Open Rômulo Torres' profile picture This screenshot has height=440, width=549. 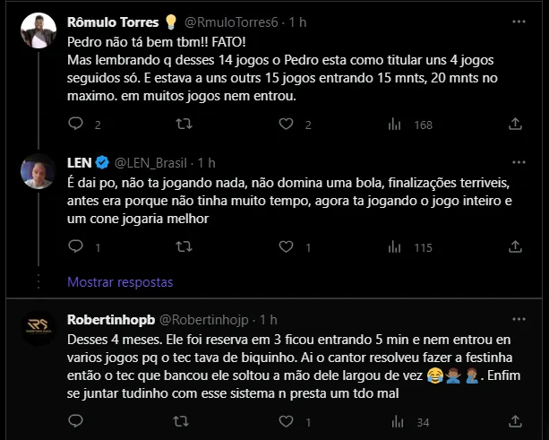click(x=39, y=32)
